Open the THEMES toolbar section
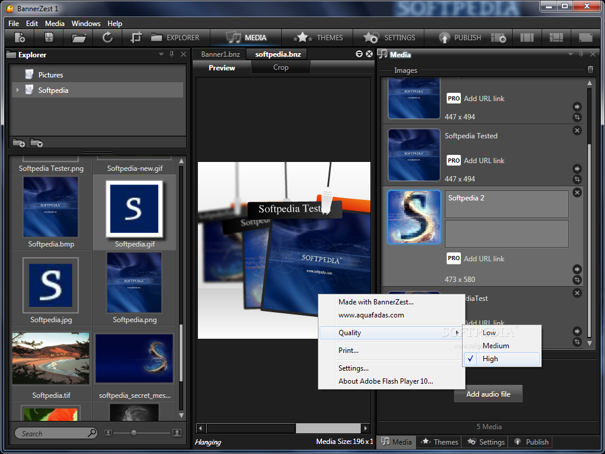 click(318, 37)
